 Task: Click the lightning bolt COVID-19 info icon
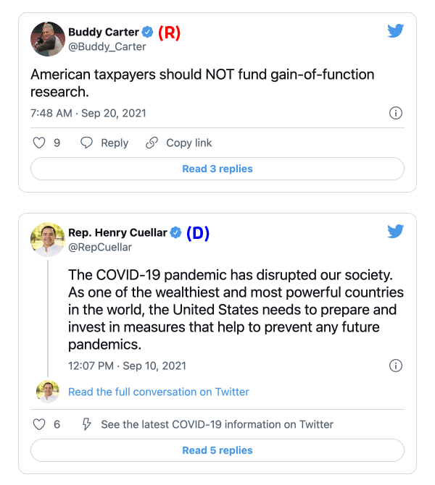pos(87,424)
